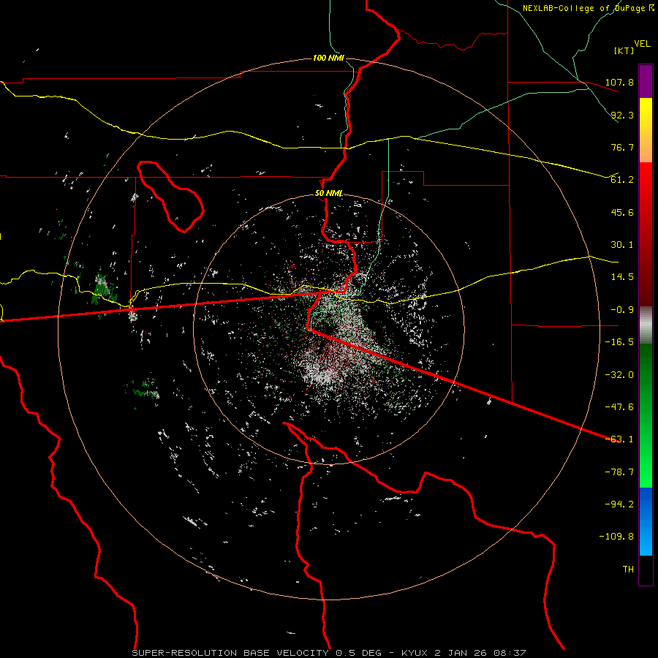This screenshot has height=658, width=658.
Task: Click the TH legend label
Action: tap(628, 570)
